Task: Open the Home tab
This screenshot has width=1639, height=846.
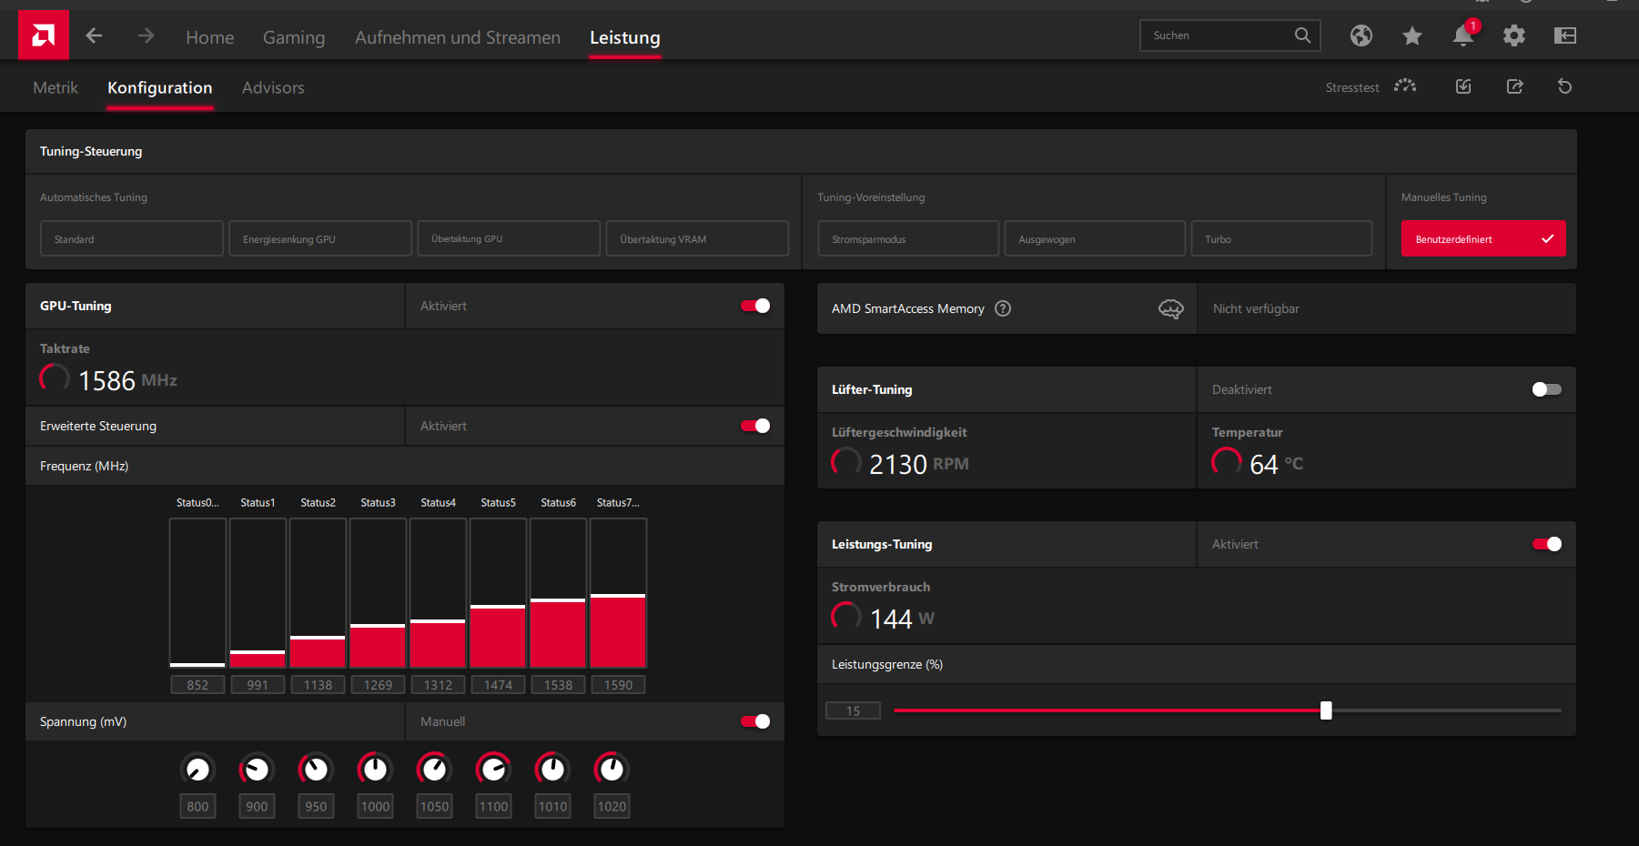Action: (x=209, y=37)
